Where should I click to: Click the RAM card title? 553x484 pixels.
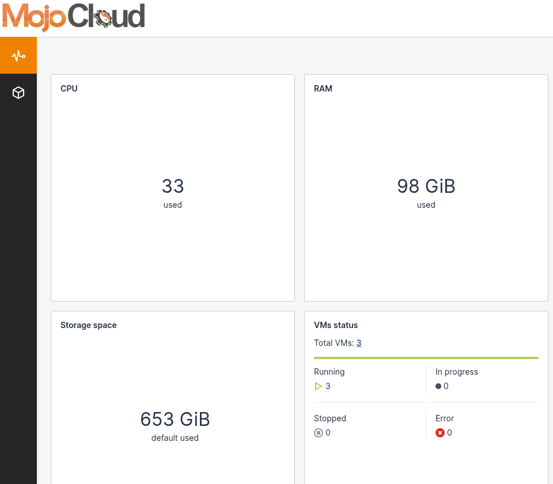pos(323,89)
